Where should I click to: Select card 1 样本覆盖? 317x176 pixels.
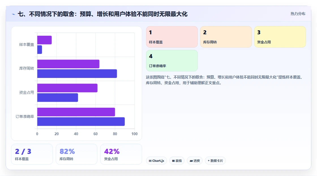(x=172, y=37)
